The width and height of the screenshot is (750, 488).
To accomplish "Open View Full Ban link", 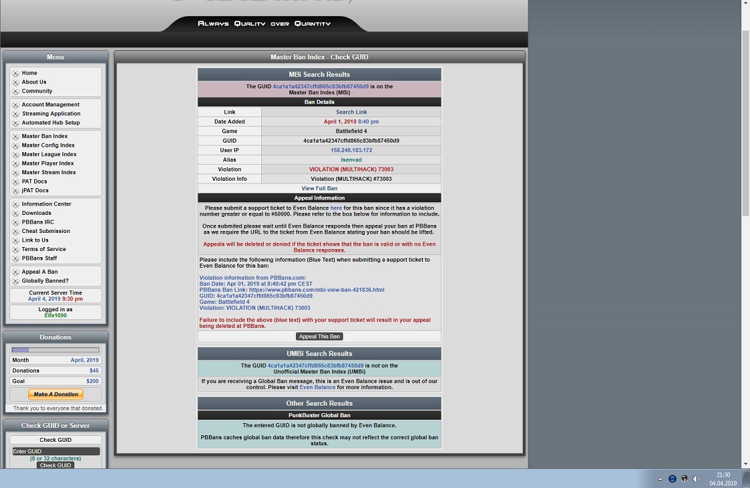I will coord(319,188).
